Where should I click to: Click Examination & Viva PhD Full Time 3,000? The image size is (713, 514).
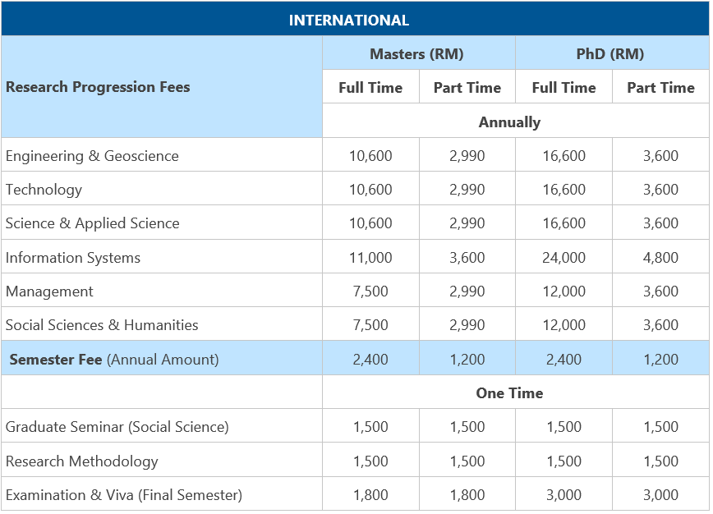click(563, 495)
